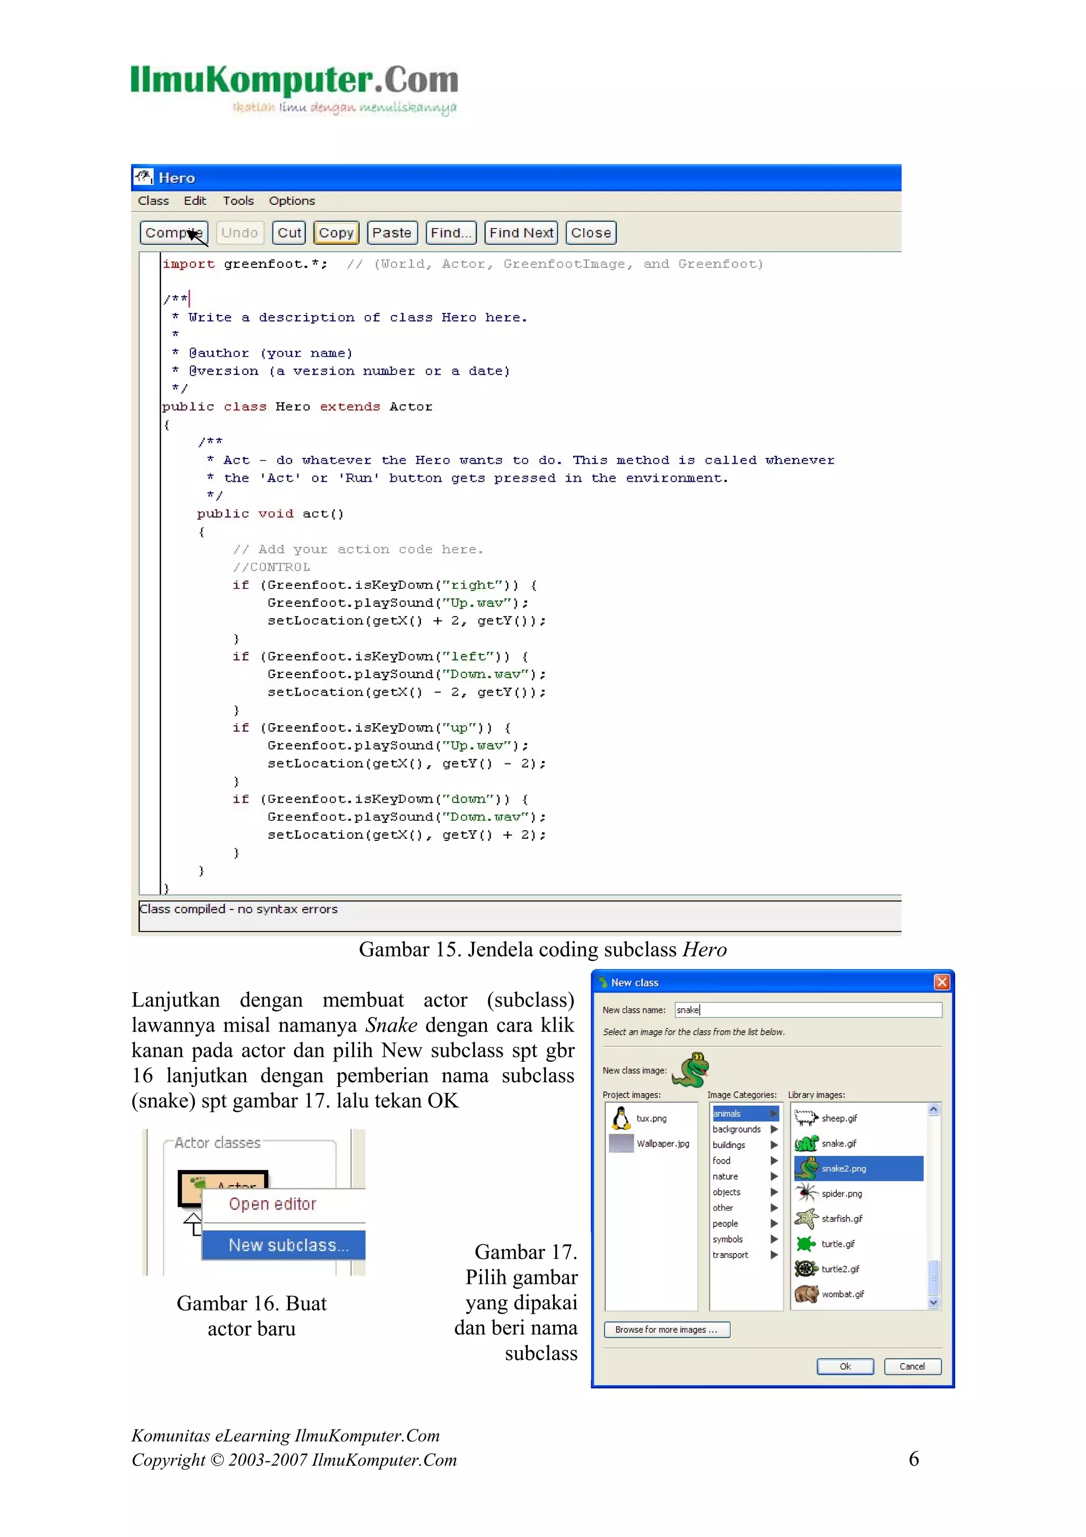Click the Paste button
Image resolution: width=1086 pixels, height=1537 pixels.
click(x=392, y=232)
